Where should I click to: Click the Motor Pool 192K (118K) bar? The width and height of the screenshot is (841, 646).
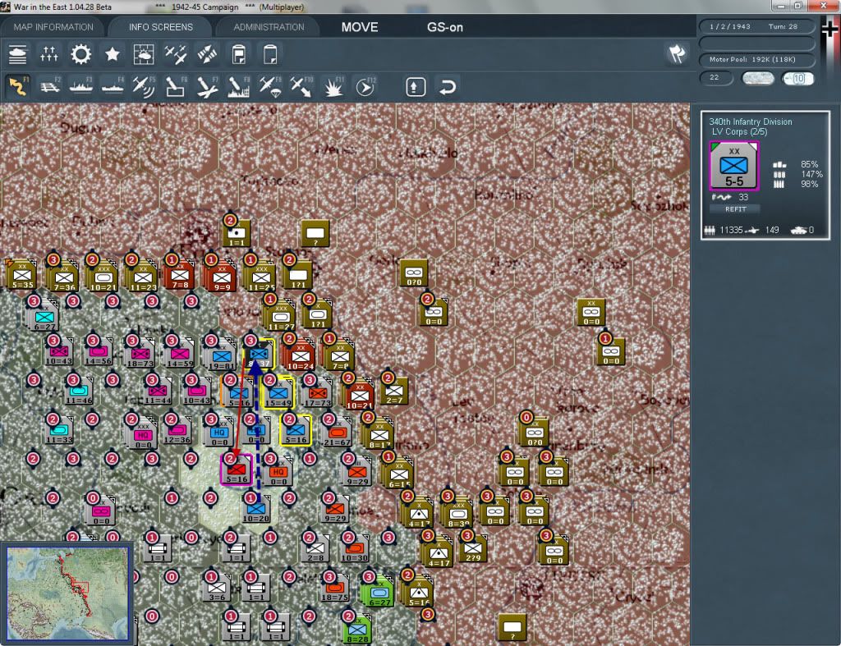(x=756, y=59)
